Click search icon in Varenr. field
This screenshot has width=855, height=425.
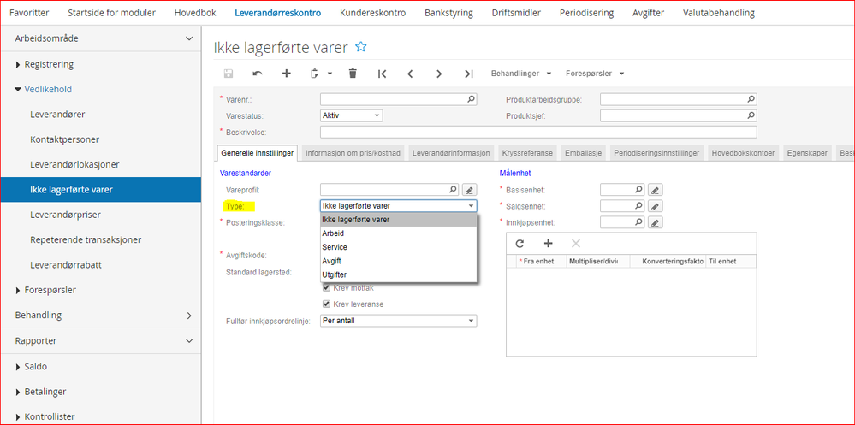point(471,99)
